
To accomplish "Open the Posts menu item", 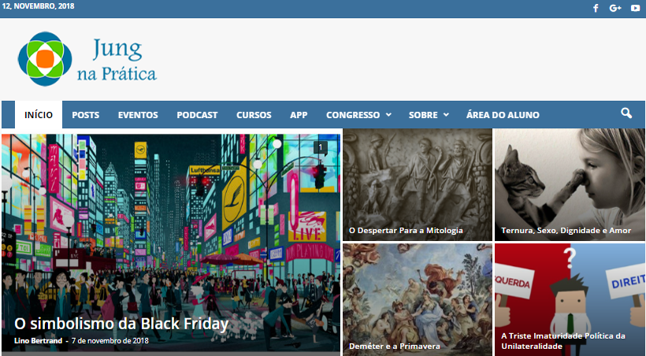I will [86, 115].
